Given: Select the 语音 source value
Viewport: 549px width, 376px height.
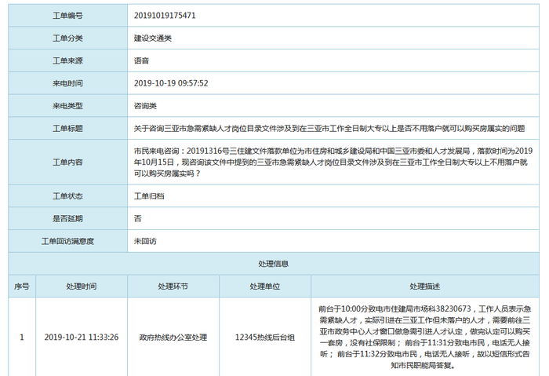Looking at the screenshot, I should click(x=141, y=60).
